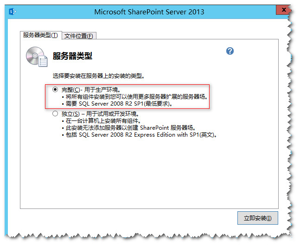Click the line 将所有组件安装到您可以使用更多服务器扩展的服务器场
The image size is (300, 246).
(x=137, y=97)
